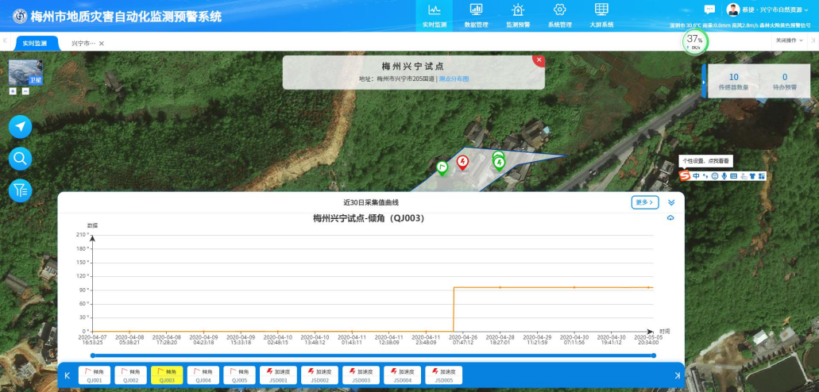Open the messages chat bubble icon
The image size is (819, 392).
(x=709, y=10)
